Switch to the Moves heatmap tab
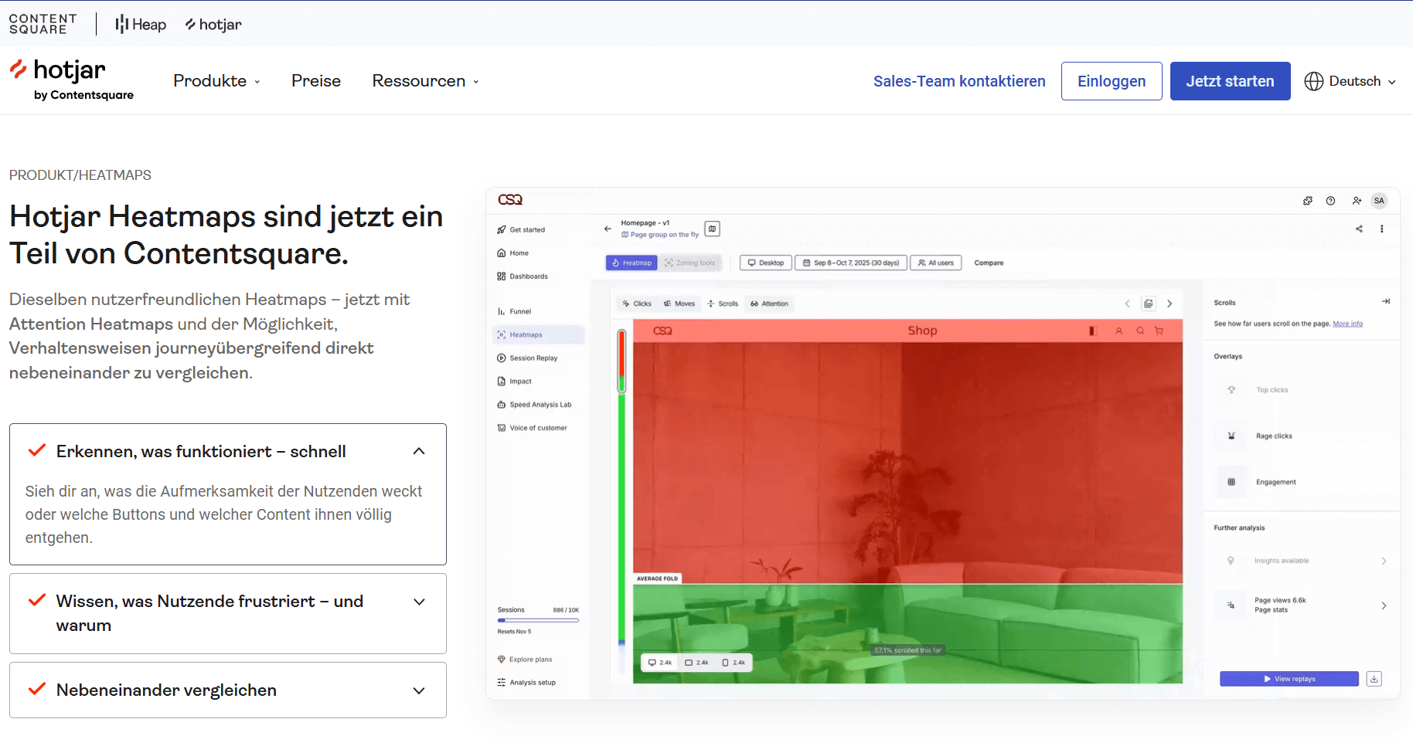1413x753 pixels. pos(679,304)
